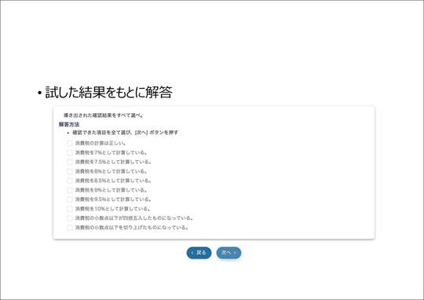Check the 8.5% tax calculation option
The width and height of the screenshot is (424, 300).
click(x=70, y=181)
